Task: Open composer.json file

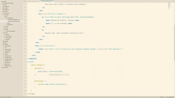Action: coord(8,56)
